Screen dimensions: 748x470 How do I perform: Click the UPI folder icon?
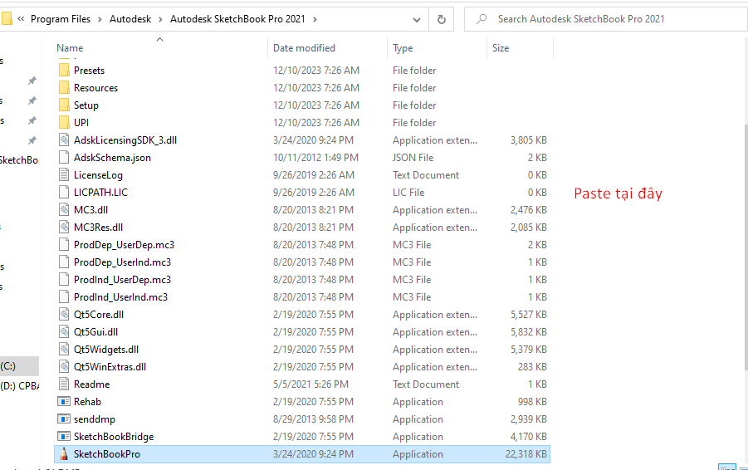coord(64,123)
